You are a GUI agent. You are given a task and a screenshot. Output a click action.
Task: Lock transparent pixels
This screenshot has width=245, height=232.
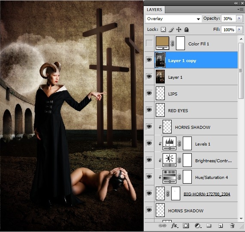(163, 29)
